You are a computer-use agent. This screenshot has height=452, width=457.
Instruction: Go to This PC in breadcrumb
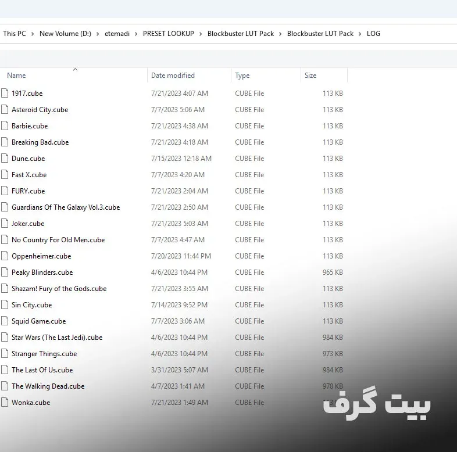click(x=15, y=34)
